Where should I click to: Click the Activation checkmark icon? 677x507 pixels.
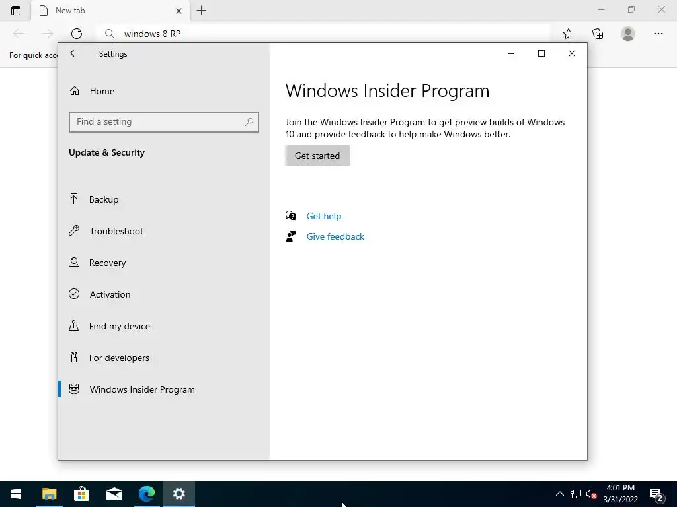[x=74, y=294]
